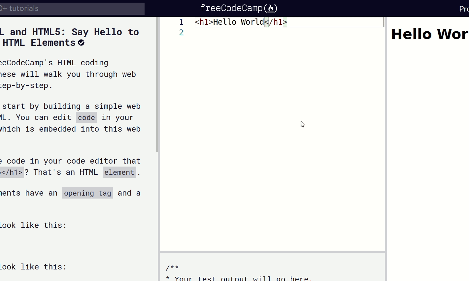Image resolution: width=469 pixels, height=281 pixels.
Task: Click the empty preview area below Hello World
Action: tap(429, 132)
